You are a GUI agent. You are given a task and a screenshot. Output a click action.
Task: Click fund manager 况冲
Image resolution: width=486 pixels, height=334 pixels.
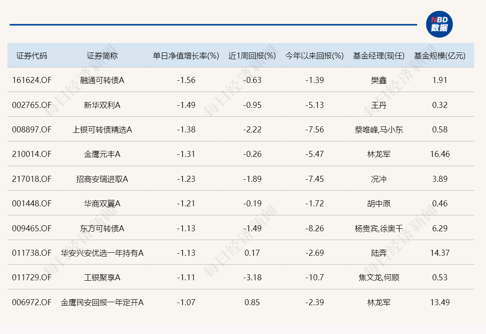coord(379,179)
